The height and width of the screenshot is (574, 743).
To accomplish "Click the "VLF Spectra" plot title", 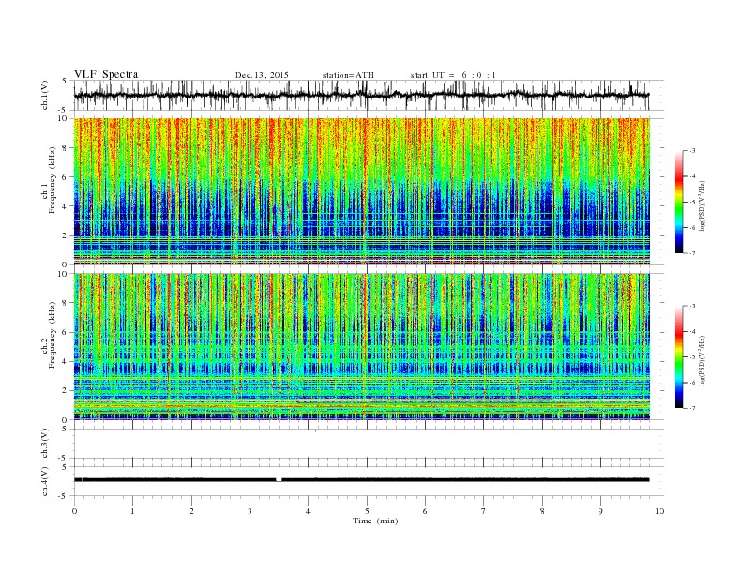I will [x=106, y=74].
